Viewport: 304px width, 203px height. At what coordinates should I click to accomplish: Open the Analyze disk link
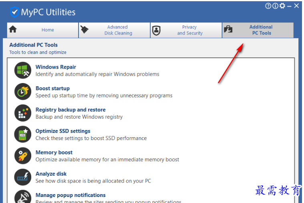coord(51,174)
